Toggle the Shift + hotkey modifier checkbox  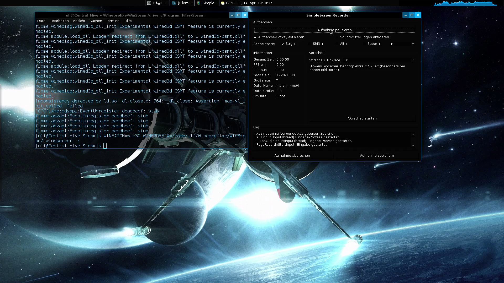click(x=310, y=44)
